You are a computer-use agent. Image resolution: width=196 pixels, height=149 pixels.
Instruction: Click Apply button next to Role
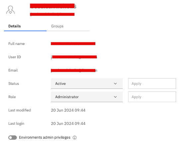click(x=152, y=97)
